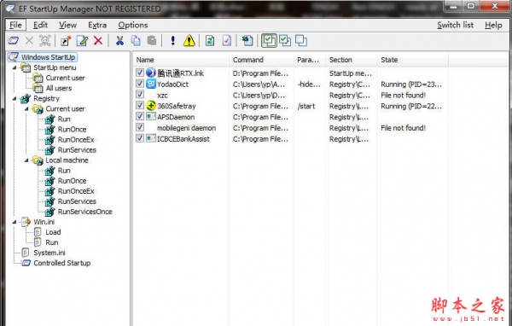512x326 pixels.
Task: Click the highlighted double-checkbox view icon
Action: click(x=269, y=40)
